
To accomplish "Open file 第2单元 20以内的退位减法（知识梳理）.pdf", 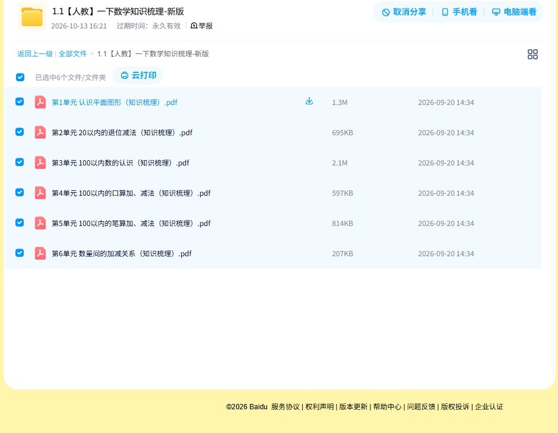I will 122,133.
